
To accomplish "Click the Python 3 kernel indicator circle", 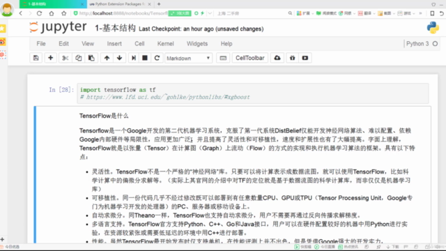I will (x=435, y=44).
